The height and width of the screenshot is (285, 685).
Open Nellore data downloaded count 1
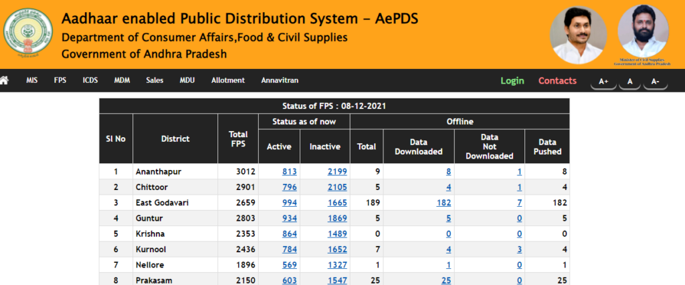[449, 265]
